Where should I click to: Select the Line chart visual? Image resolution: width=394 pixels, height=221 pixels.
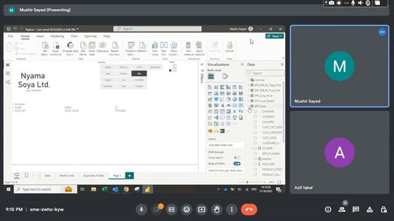click(210, 93)
